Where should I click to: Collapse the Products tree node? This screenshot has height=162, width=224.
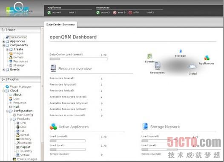point(11,119)
